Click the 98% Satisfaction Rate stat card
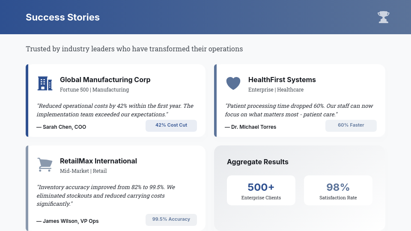411x231 pixels. 338,190
